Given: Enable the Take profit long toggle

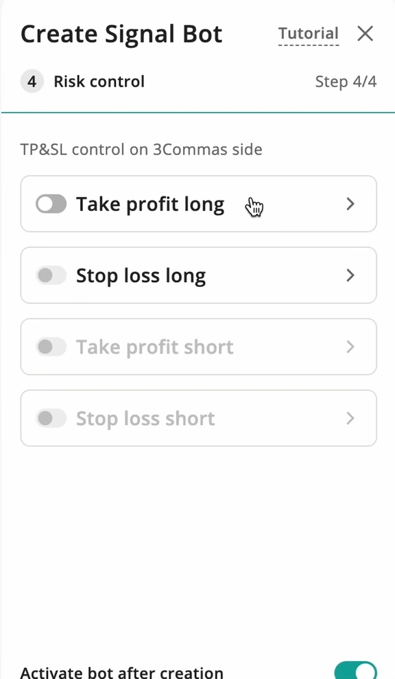Looking at the screenshot, I should point(51,204).
